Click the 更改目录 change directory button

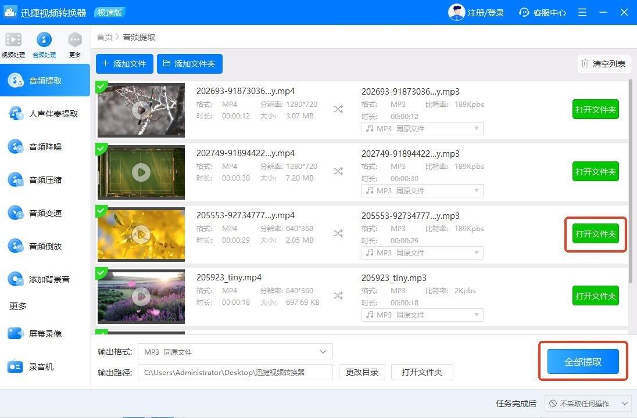pyautogui.click(x=362, y=372)
